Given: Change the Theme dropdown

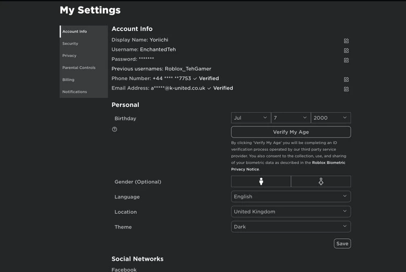Looking at the screenshot, I should [x=291, y=227].
